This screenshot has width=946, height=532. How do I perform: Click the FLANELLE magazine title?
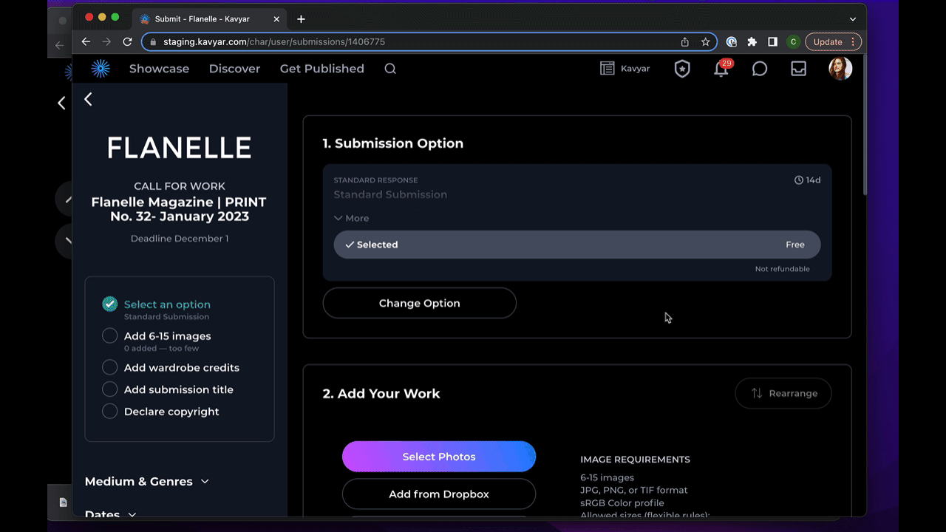[x=180, y=148]
